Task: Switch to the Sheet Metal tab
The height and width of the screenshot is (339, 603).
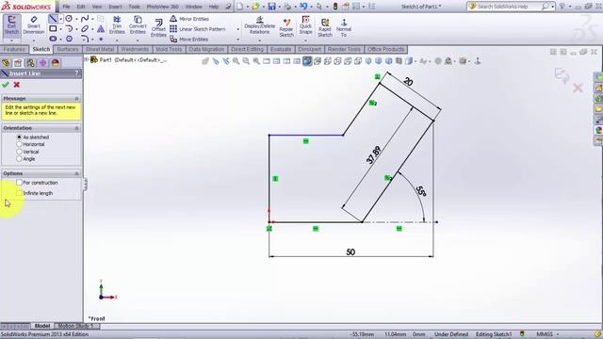Action: coord(100,49)
